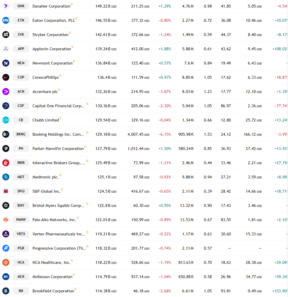Click the Palo Alto Networks logo icon
This screenshot has height=297, width=288.
point(6,220)
